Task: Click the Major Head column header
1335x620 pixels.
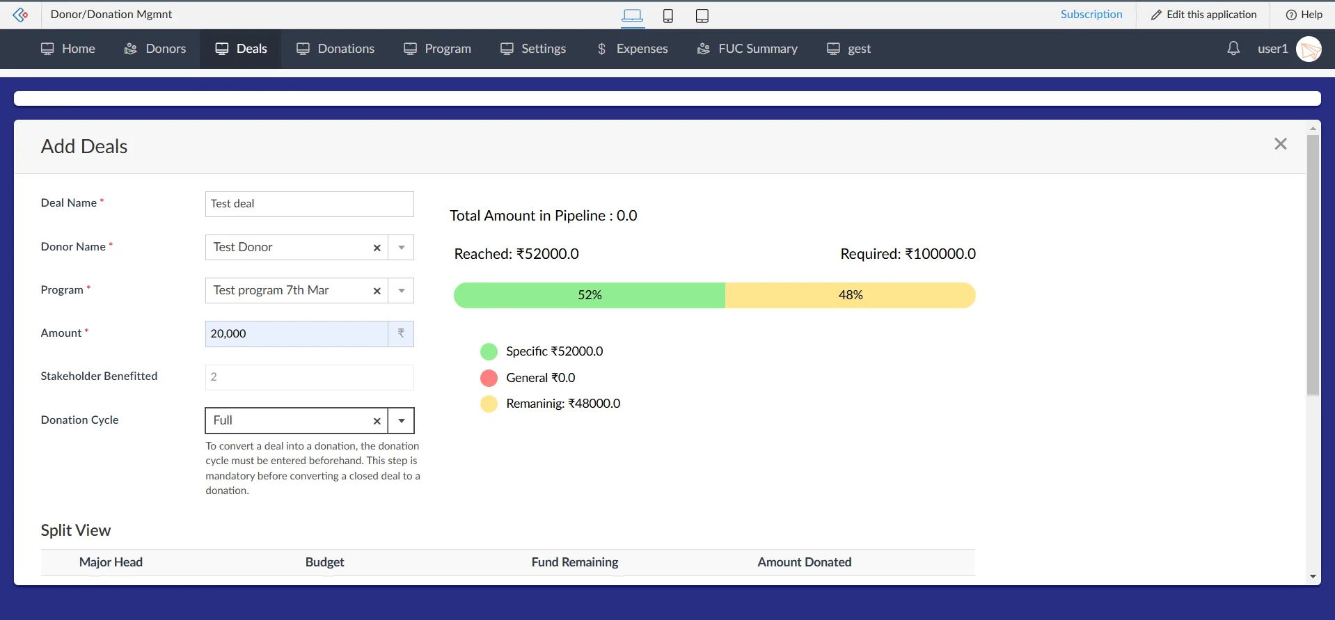Action: tap(111, 562)
